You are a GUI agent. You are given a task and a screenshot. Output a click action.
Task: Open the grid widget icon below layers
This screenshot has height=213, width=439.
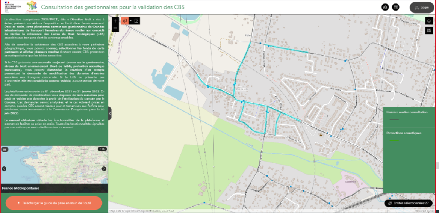pyautogui.click(x=429, y=30)
